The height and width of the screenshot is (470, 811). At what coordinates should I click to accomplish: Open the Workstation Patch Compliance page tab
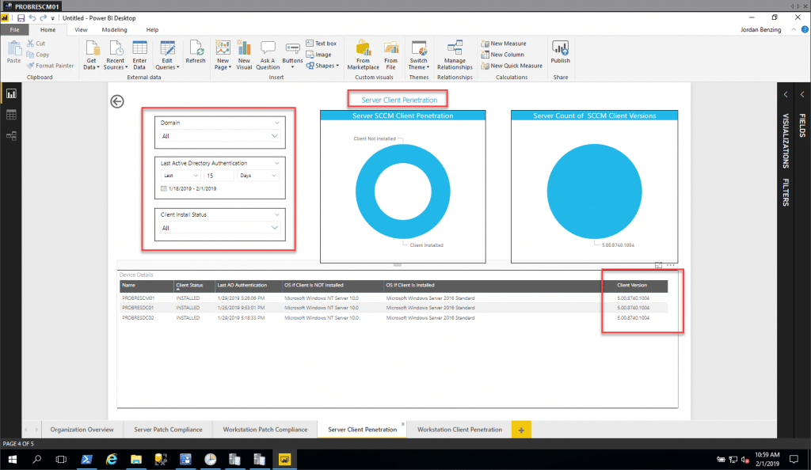click(x=265, y=429)
